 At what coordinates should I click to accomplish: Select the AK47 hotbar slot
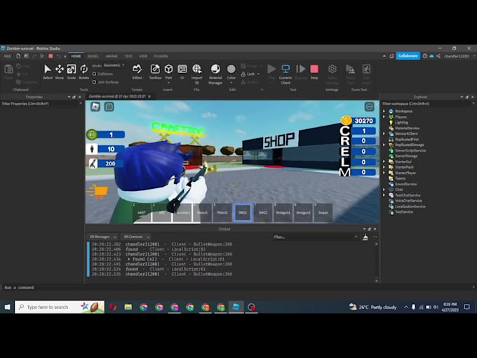[142, 213]
